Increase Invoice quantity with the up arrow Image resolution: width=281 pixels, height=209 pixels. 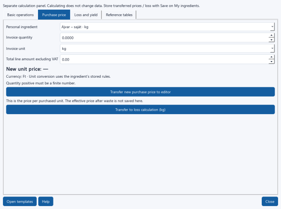[271, 36]
